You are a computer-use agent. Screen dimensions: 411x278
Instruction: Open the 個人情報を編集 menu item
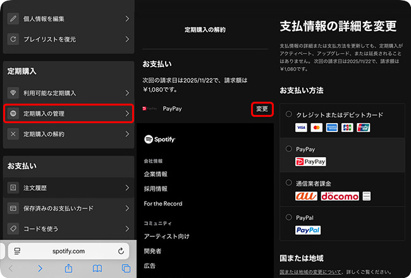(x=69, y=18)
